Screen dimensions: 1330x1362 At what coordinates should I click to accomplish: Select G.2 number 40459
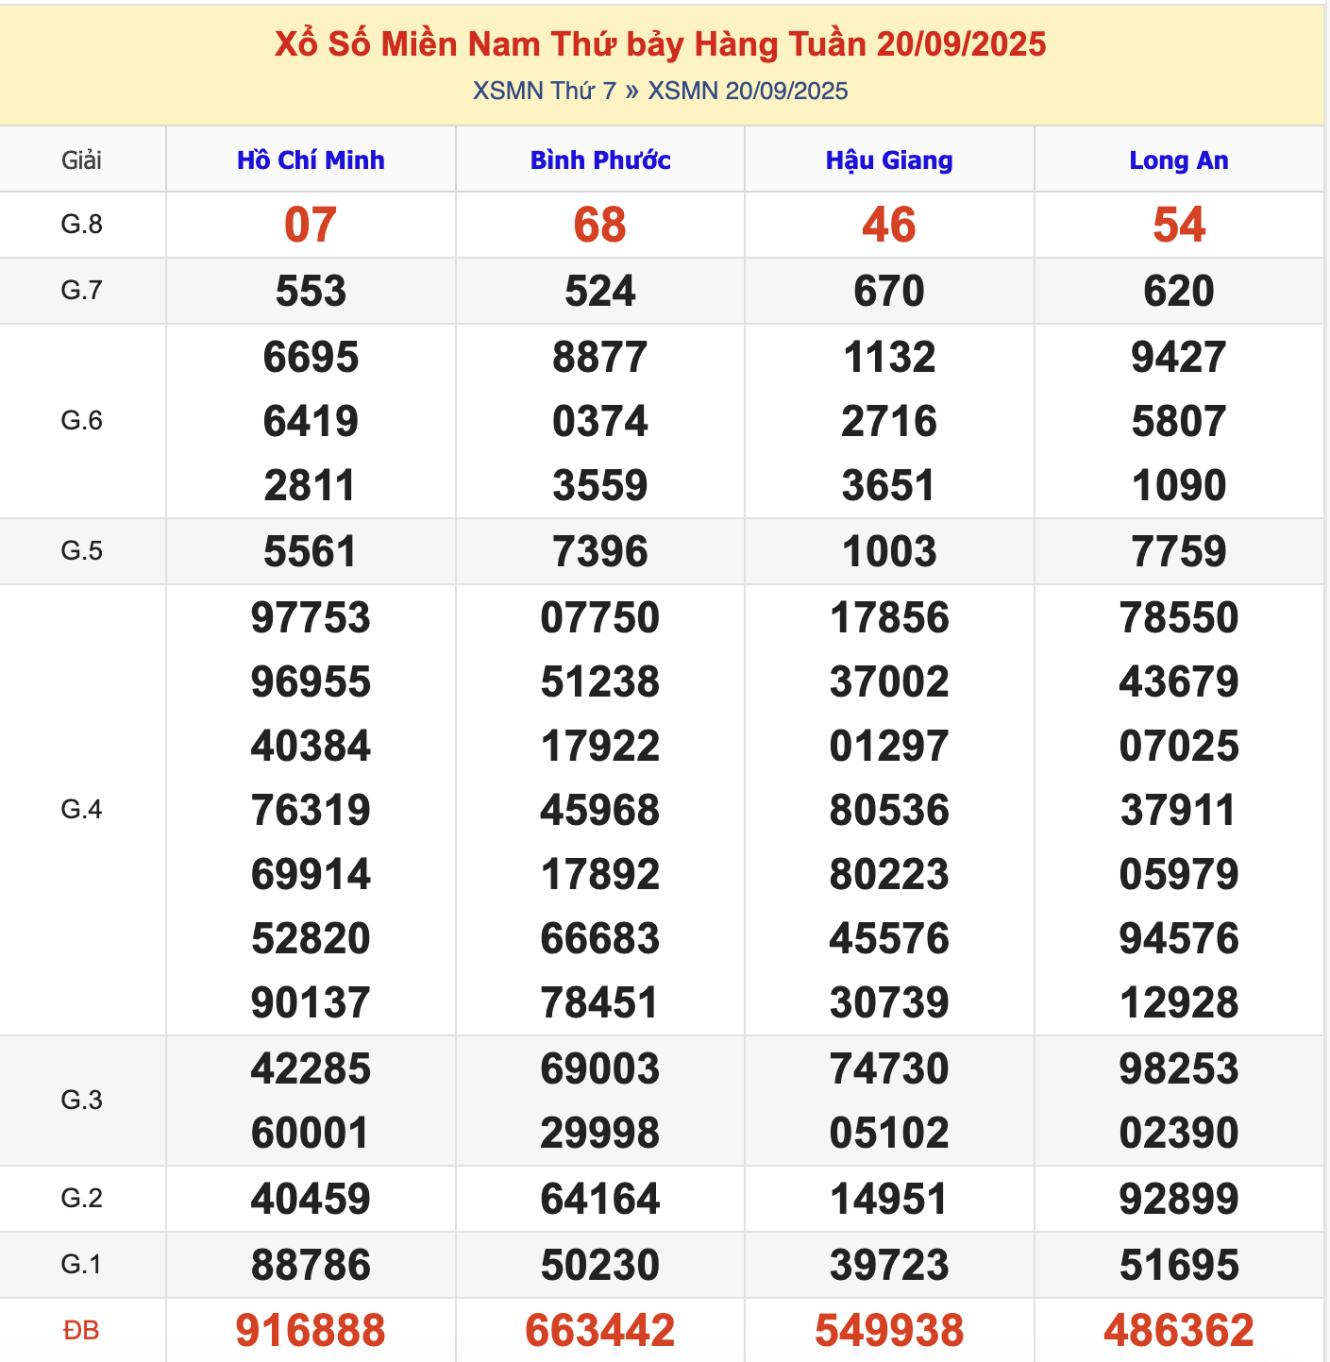click(311, 1199)
